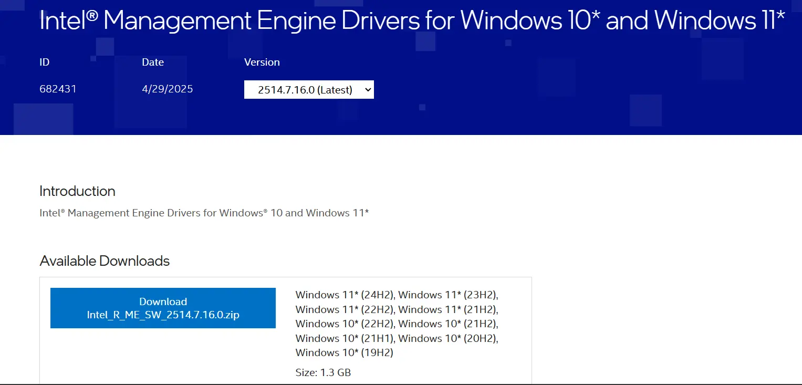Click the Introduction section heading
Screen dimensions: 802x385
(x=77, y=191)
